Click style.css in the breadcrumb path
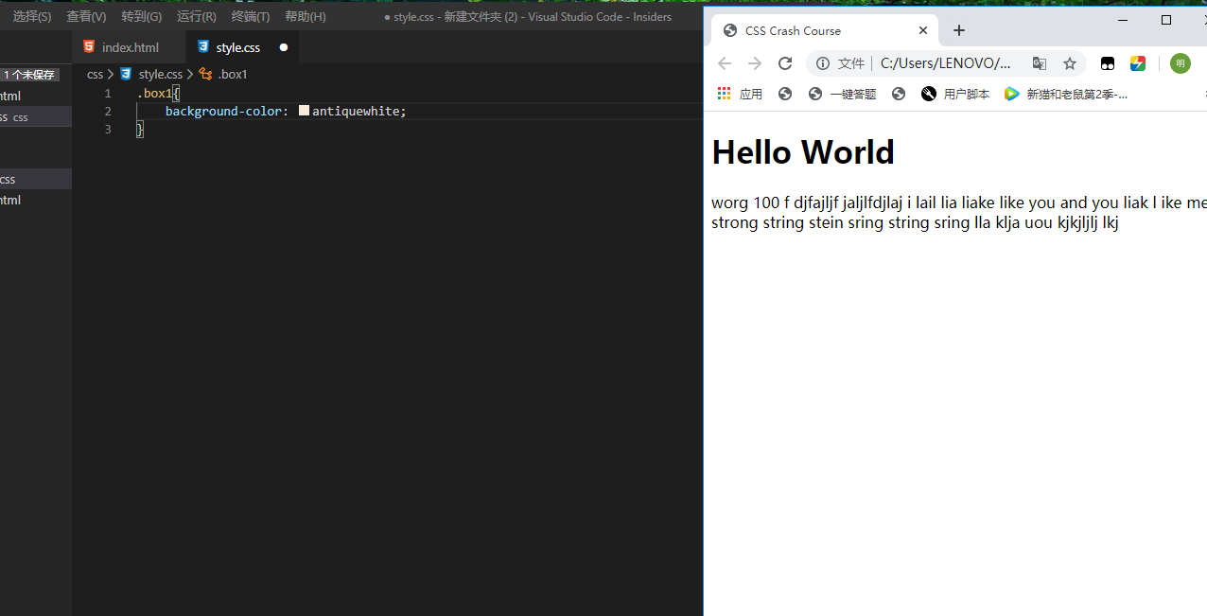The height and width of the screenshot is (616, 1207). pyautogui.click(x=160, y=74)
